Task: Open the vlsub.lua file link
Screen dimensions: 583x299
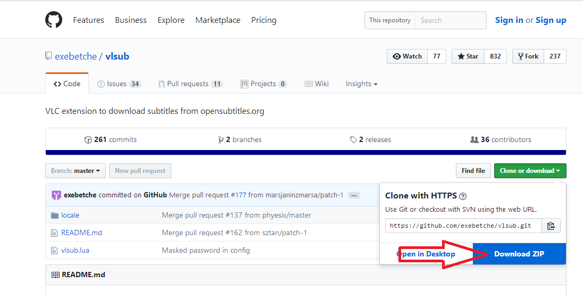Action: pyautogui.click(x=75, y=250)
